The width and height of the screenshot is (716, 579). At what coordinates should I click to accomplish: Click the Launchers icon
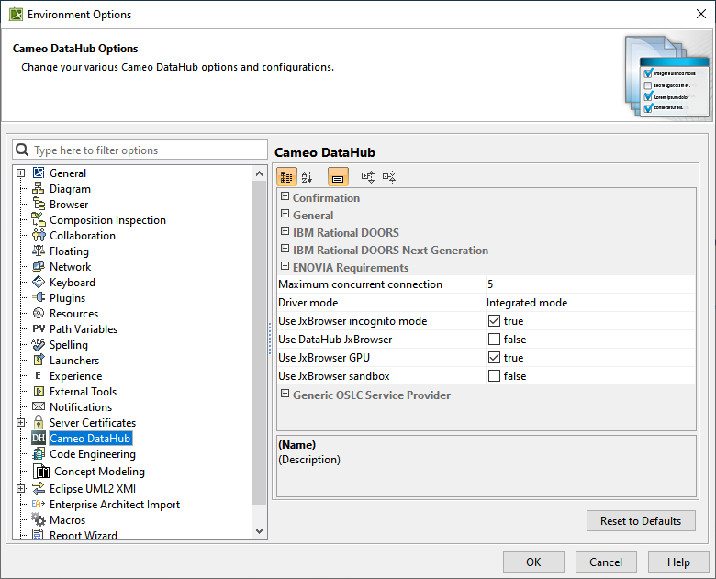click(39, 361)
